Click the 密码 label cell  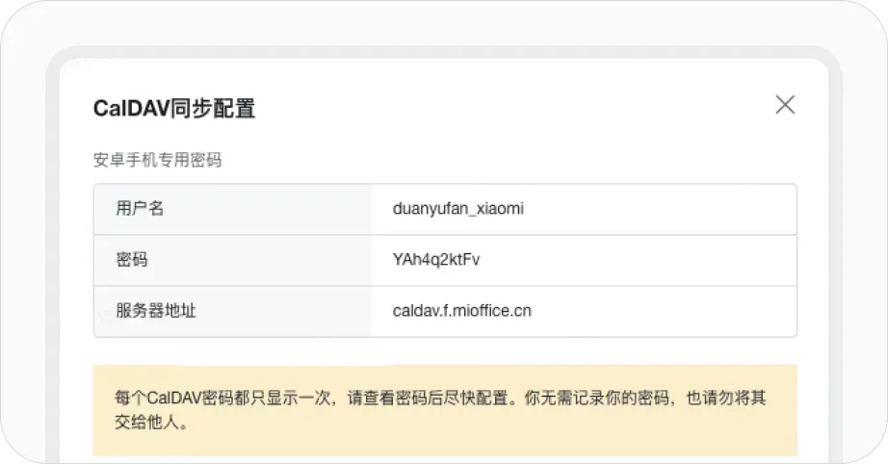(131, 260)
